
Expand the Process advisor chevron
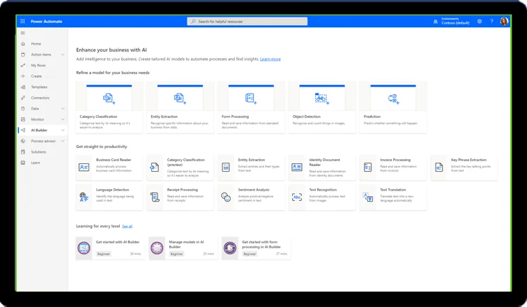pyautogui.click(x=63, y=141)
